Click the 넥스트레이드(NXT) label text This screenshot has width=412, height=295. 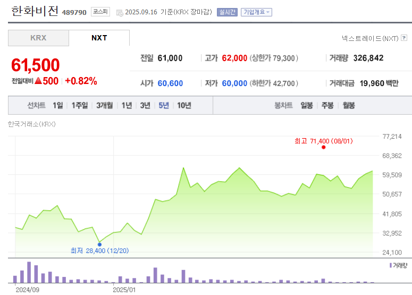point(370,38)
